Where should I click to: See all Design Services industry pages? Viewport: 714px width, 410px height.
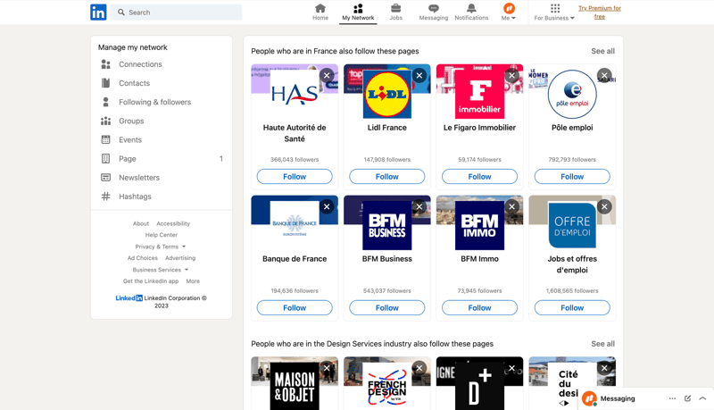click(603, 344)
